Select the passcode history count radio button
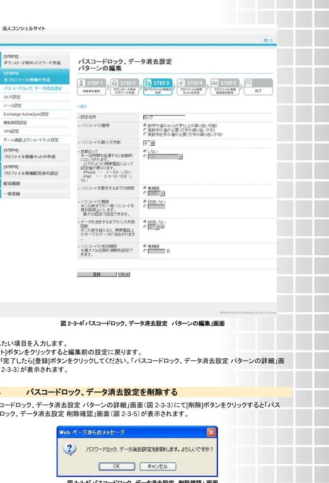This screenshot has width=329, height=483. pyautogui.click(x=145, y=206)
